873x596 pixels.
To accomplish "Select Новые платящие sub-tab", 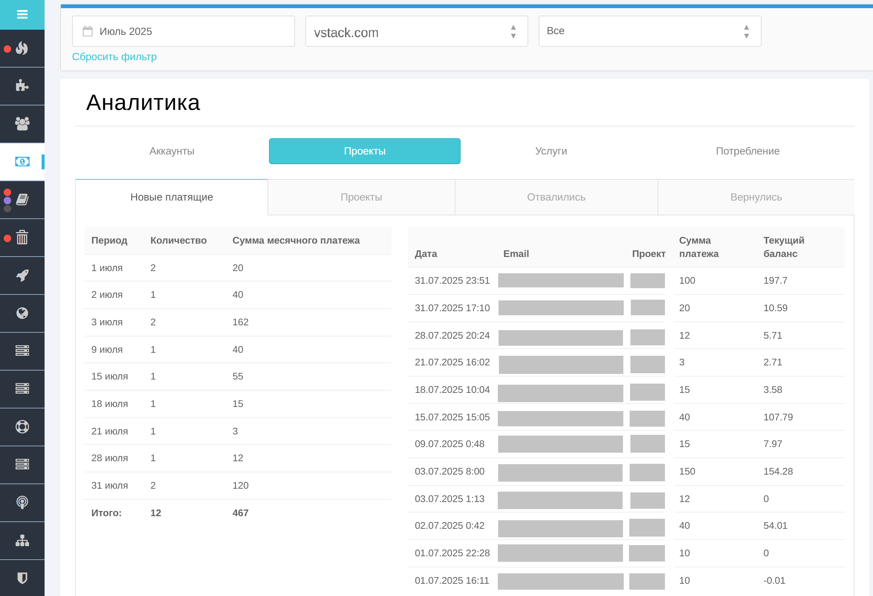I will 172,197.
